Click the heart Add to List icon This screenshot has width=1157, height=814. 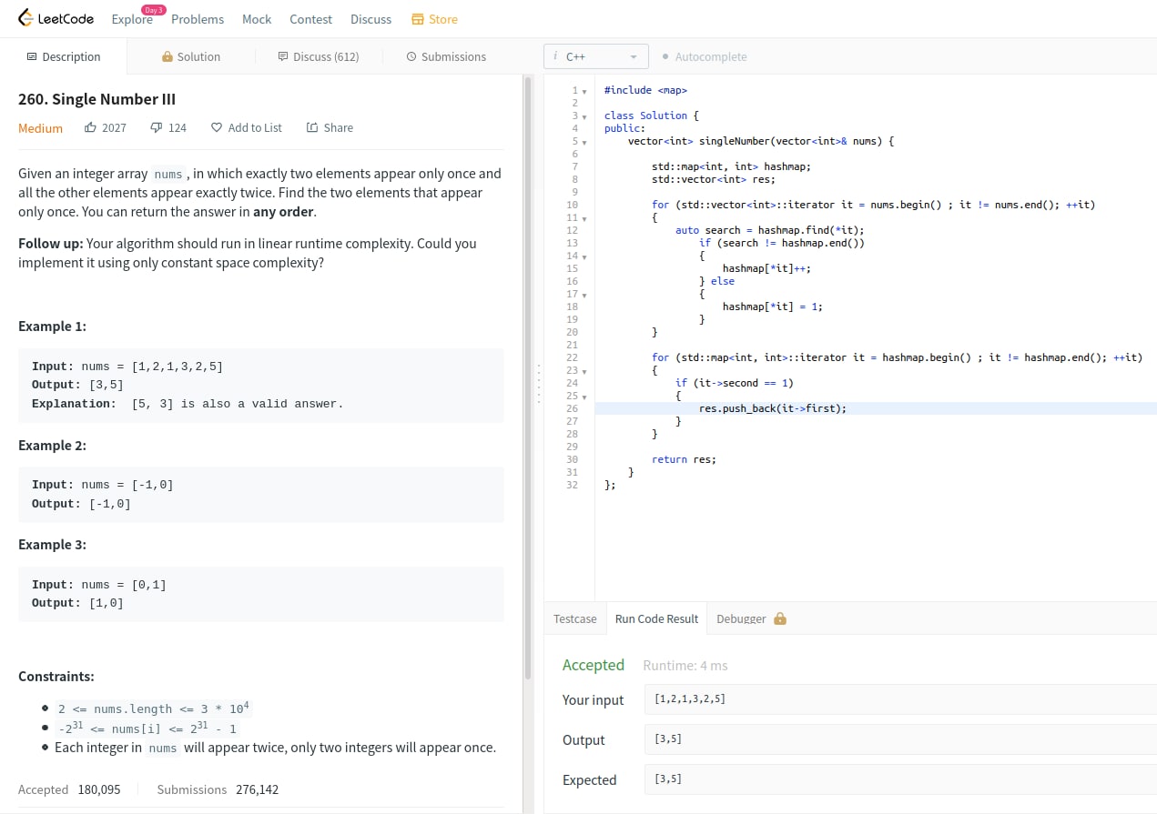coord(217,127)
